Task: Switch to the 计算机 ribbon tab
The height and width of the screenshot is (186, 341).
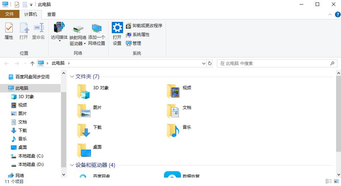Action: coord(30,14)
